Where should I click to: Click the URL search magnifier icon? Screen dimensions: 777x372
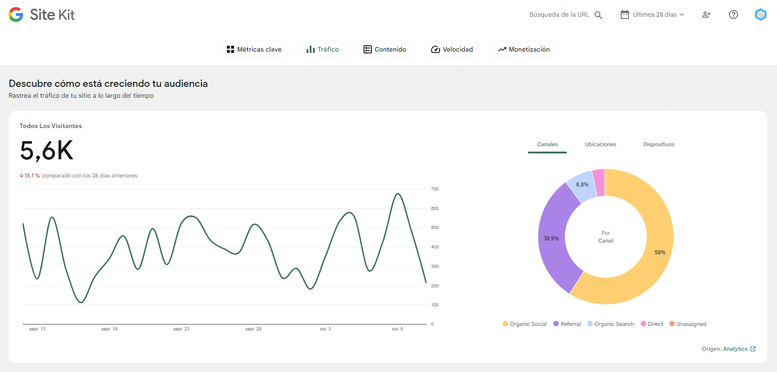click(598, 15)
